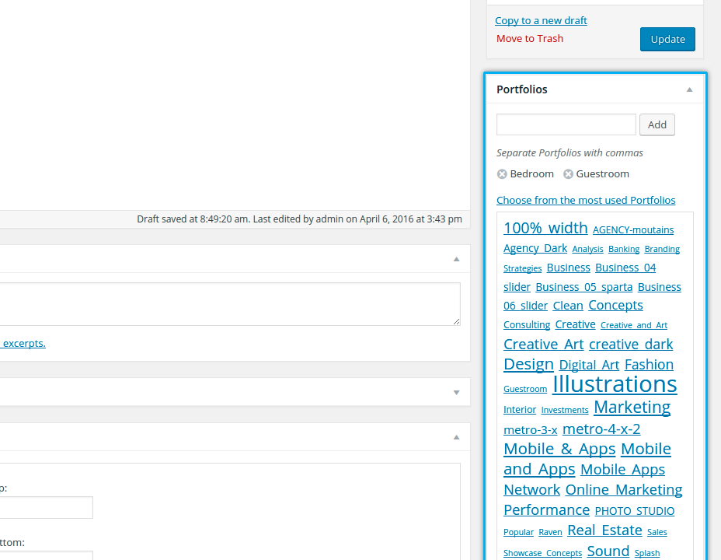Screen dimensions: 721x560
Task: Remove the Bedroom portfolio tag
Action: (x=502, y=174)
